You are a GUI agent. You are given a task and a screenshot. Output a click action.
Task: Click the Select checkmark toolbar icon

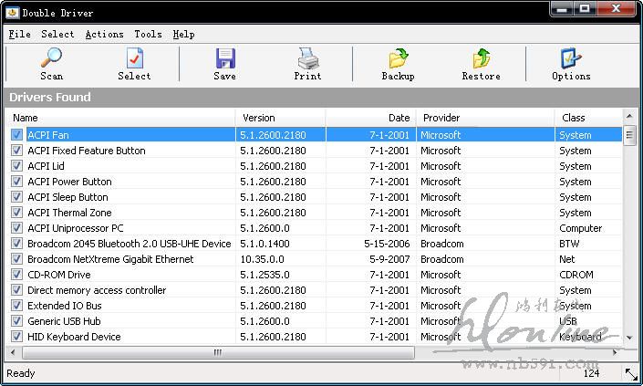click(x=134, y=57)
